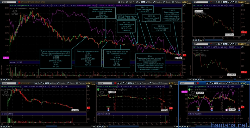Open Drawings menu on main SONS chart
Screen dimensions: 250x128
coord(158,2)
